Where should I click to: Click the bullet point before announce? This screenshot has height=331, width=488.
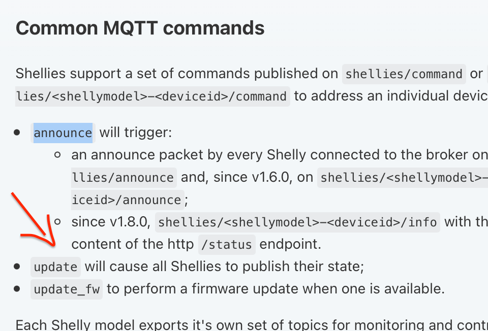pyautogui.click(x=18, y=133)
